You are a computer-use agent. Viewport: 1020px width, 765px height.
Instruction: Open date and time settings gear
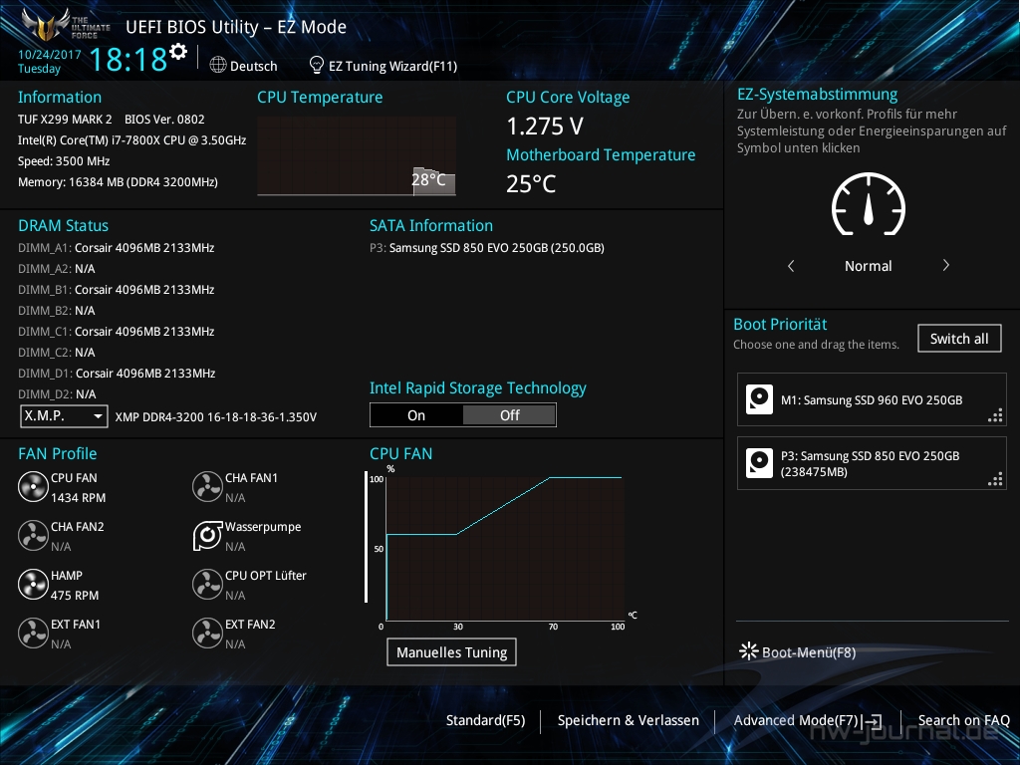click(x=178, y=51)
